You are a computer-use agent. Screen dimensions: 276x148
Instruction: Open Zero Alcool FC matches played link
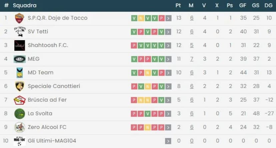pyautogui.click(x=192, y=127)
